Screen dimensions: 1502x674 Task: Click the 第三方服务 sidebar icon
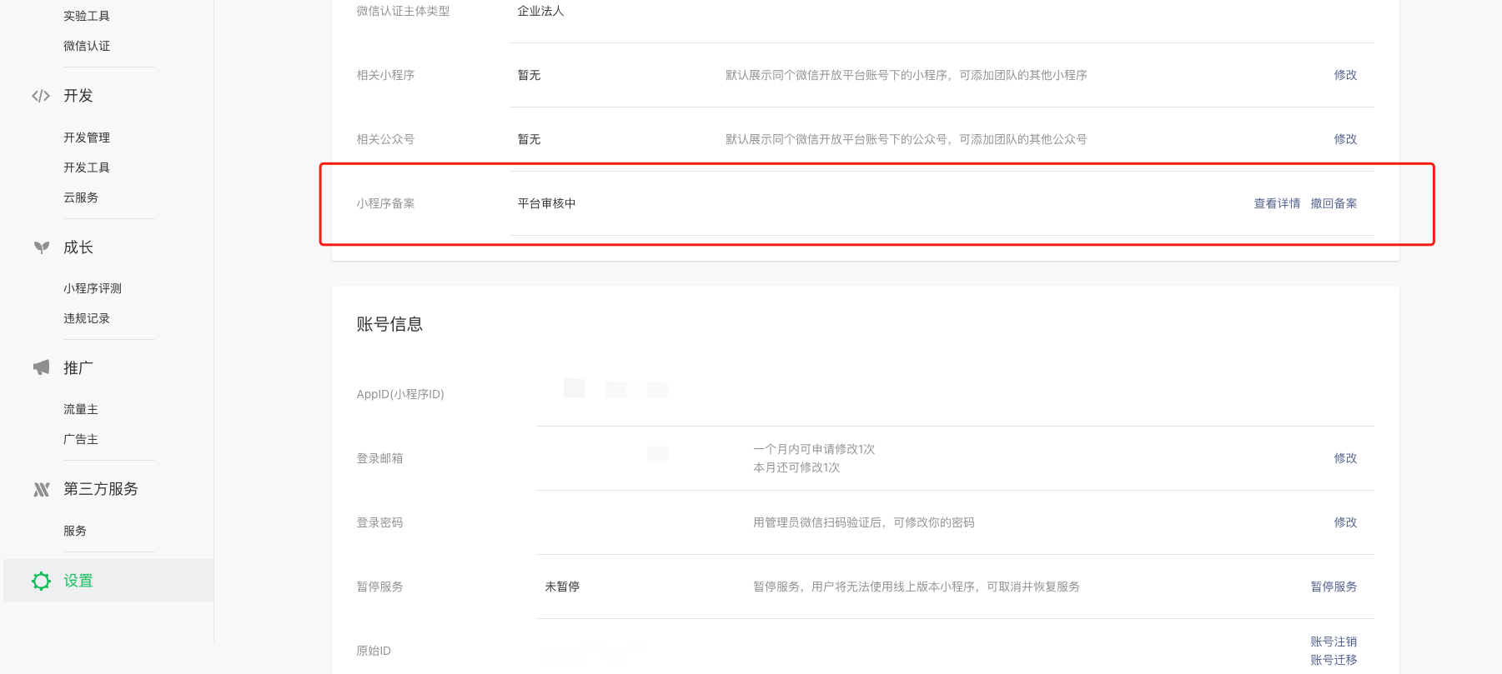click(42, 489)
